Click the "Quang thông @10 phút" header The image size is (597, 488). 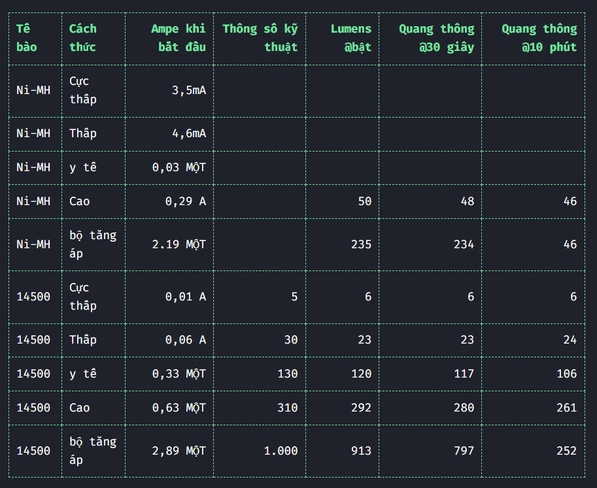(x=539, y=38)
